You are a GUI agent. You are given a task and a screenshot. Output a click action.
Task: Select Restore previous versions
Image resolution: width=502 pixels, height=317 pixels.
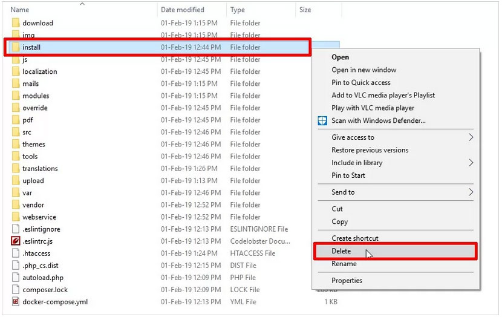coord(370,150)
